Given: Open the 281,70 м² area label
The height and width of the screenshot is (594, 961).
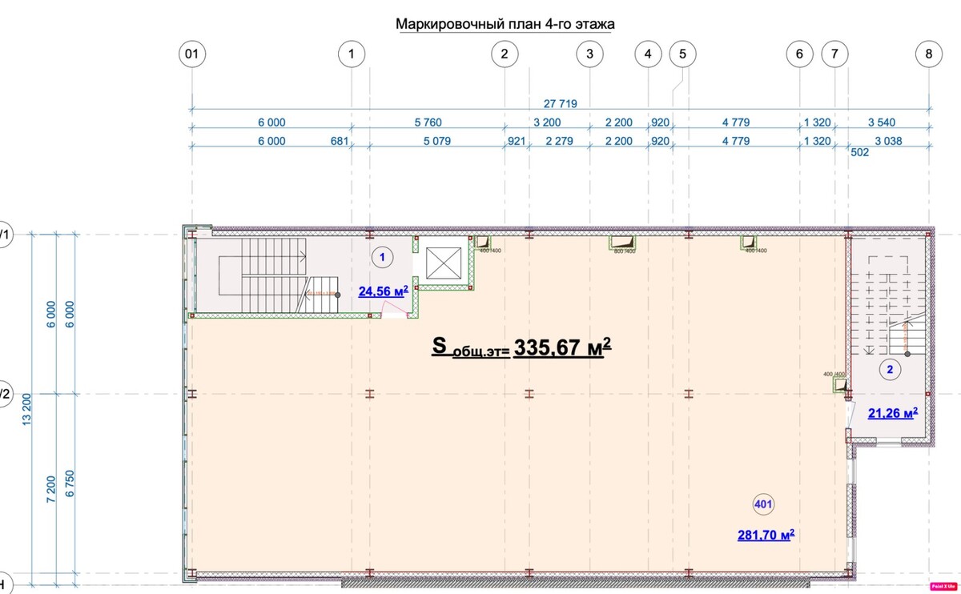Looking at the screenshot, I should pos(765,535).
